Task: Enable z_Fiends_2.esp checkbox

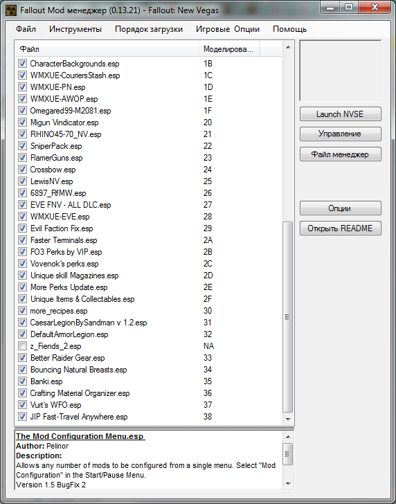Action: [x=22, y=346]
